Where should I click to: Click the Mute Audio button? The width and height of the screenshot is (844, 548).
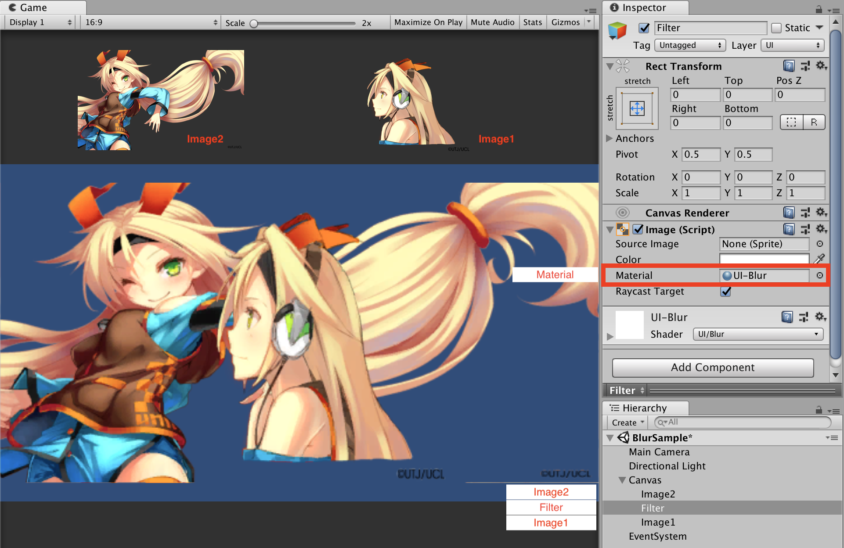coord(492,22)
